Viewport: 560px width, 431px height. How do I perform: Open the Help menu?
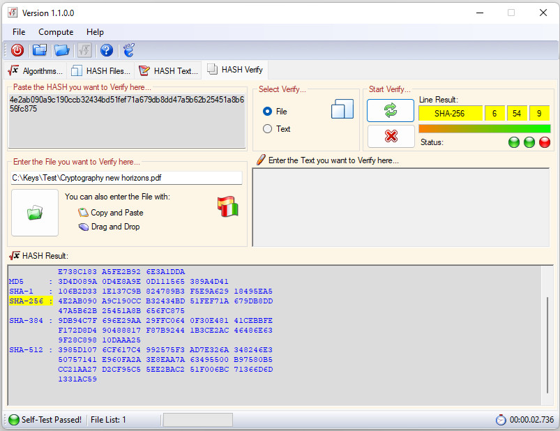click(95, 32)
